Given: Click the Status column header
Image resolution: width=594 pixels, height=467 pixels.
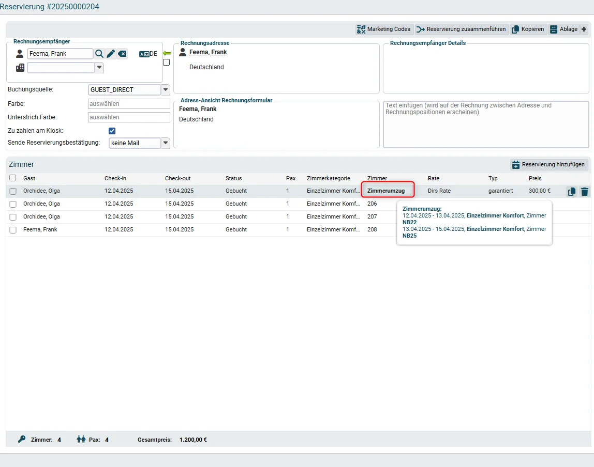Looking at the screenshot, I should 233,178.
